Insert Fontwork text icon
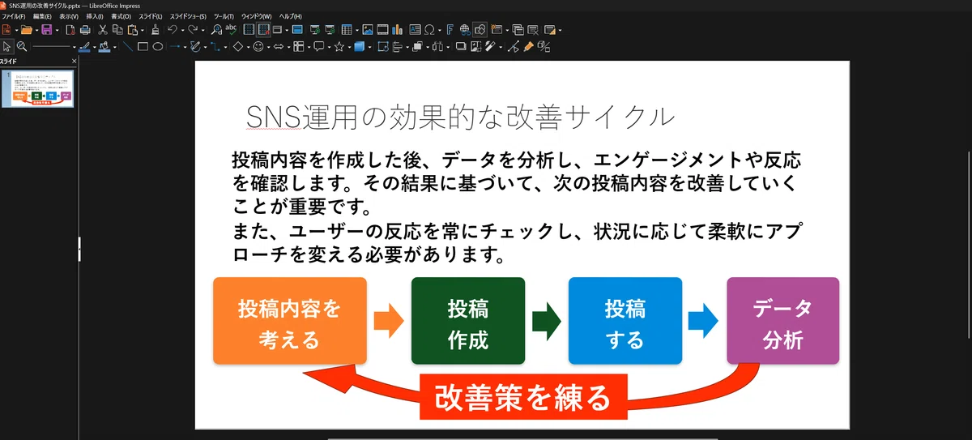The height and width of the screenshot is (440, 972). [449, 30]
